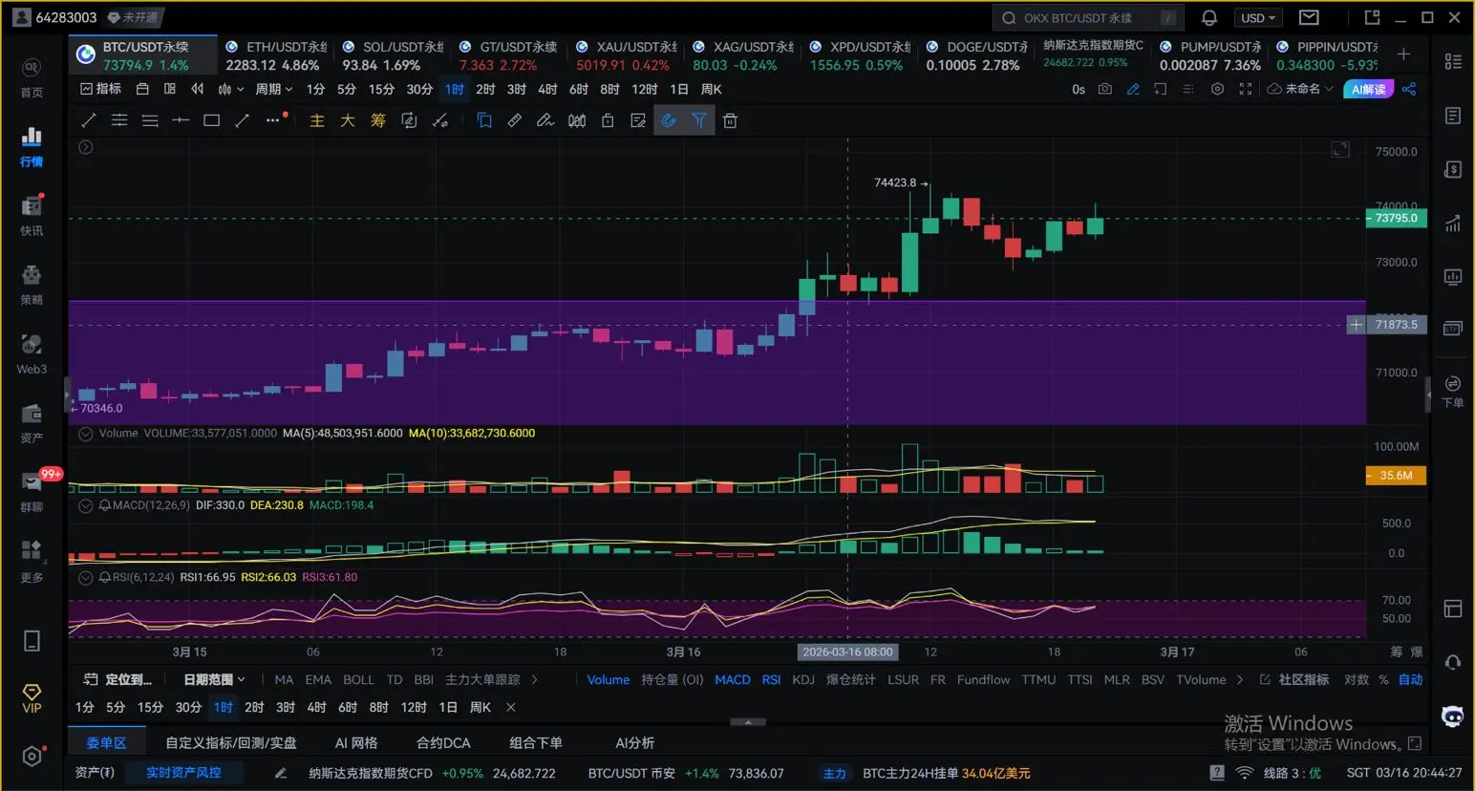This screenshot has height=791, width=1475.
Task: Switch to the SOL/USDT perpetual tab
Action: (x=392, y=55)
